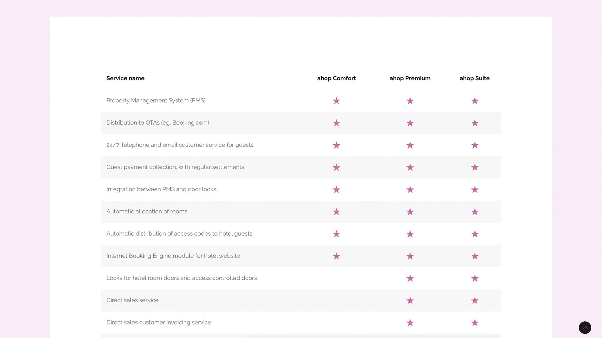Image resolution: width=602 pixels, height=338 pixels.
Task: Click the ahop Comfort star for Automatic allocation of rooms
Action: [x=336, y=212]
